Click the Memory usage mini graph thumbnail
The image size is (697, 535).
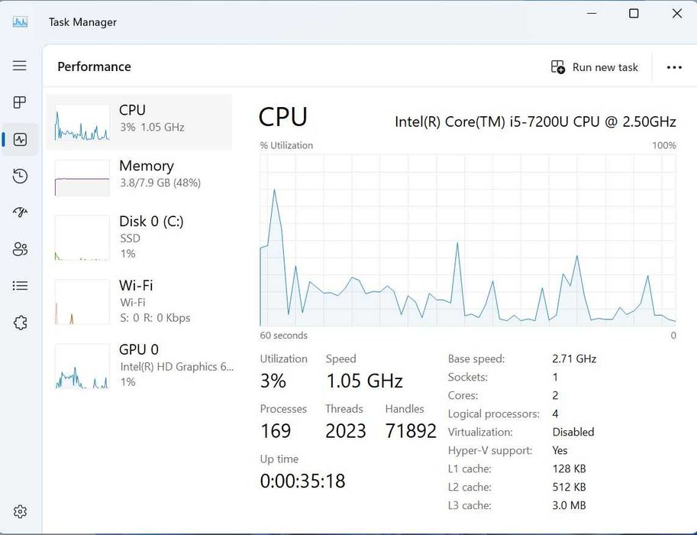[x=82, y=177]
